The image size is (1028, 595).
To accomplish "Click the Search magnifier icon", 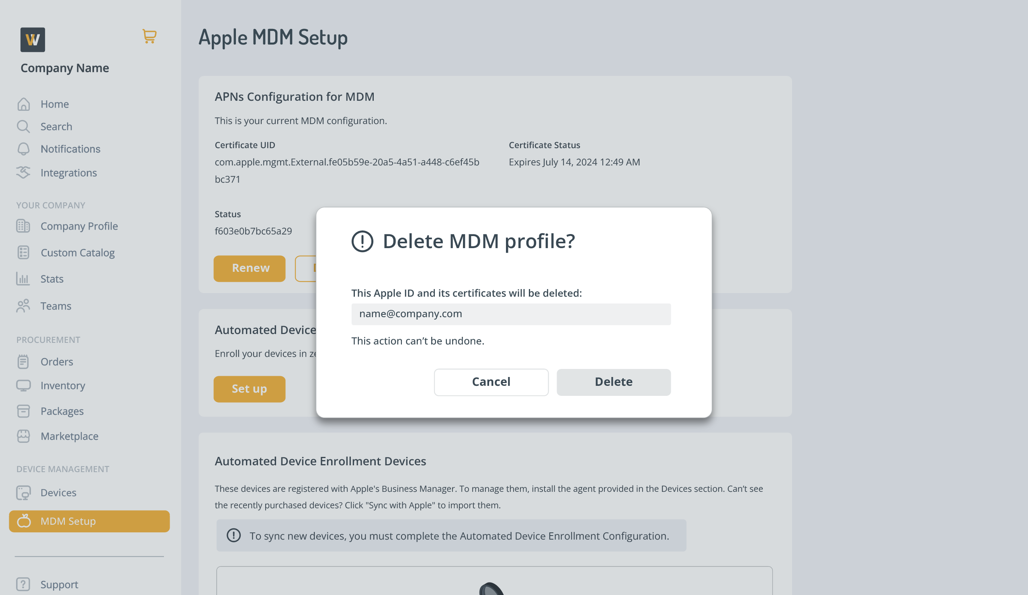I will [x=23, y=127].
